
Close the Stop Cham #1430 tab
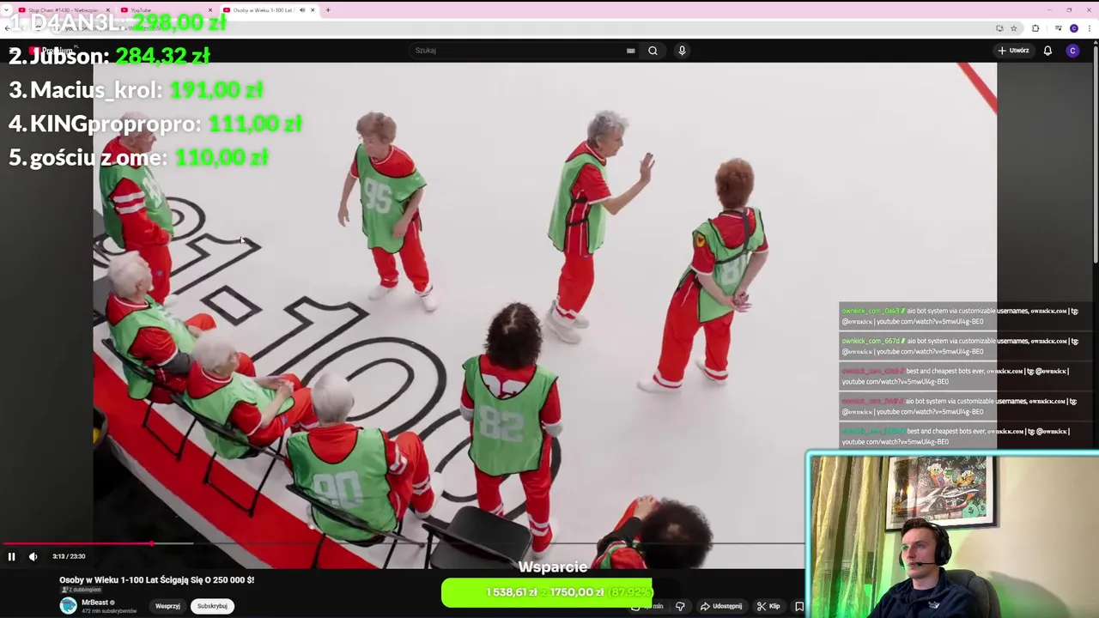(x=108, y=10)
